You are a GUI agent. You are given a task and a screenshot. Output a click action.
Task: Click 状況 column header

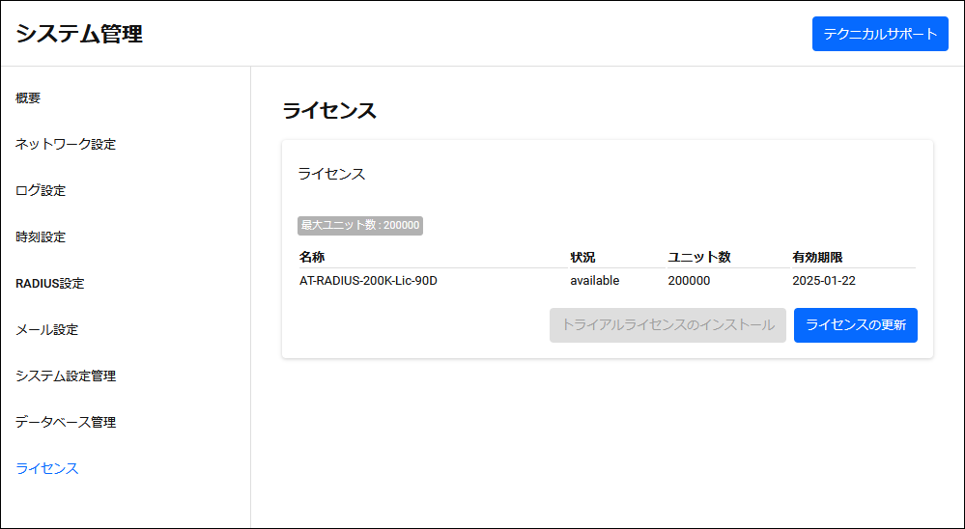tap(582, 257)
